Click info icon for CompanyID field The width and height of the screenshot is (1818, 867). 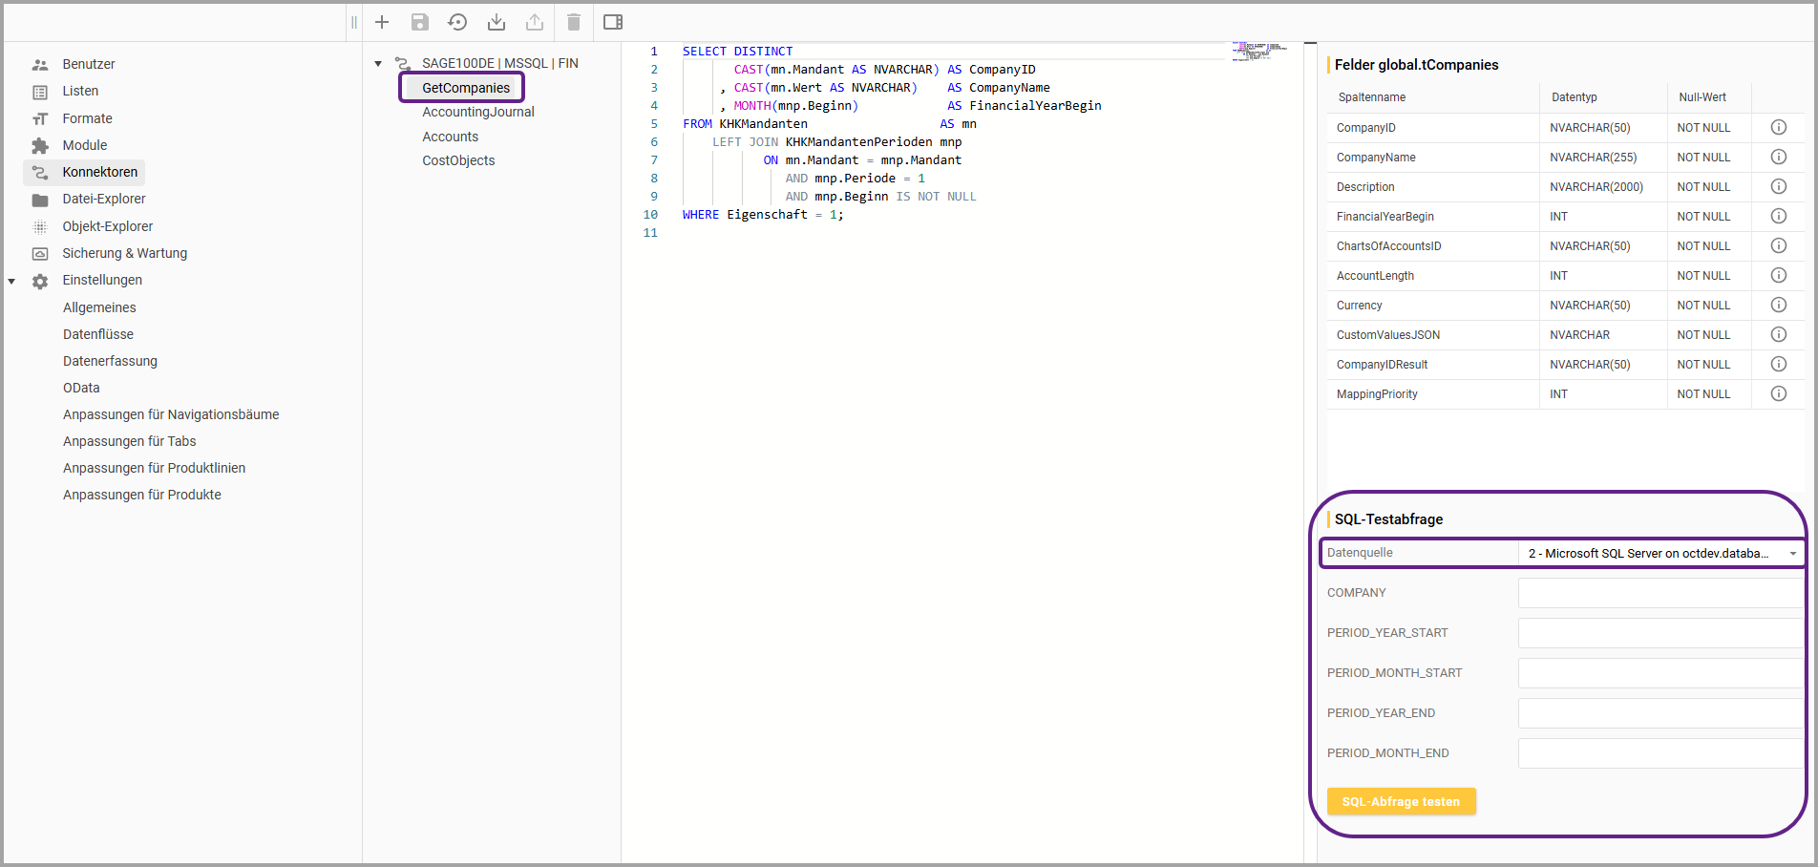(1778, 128)
